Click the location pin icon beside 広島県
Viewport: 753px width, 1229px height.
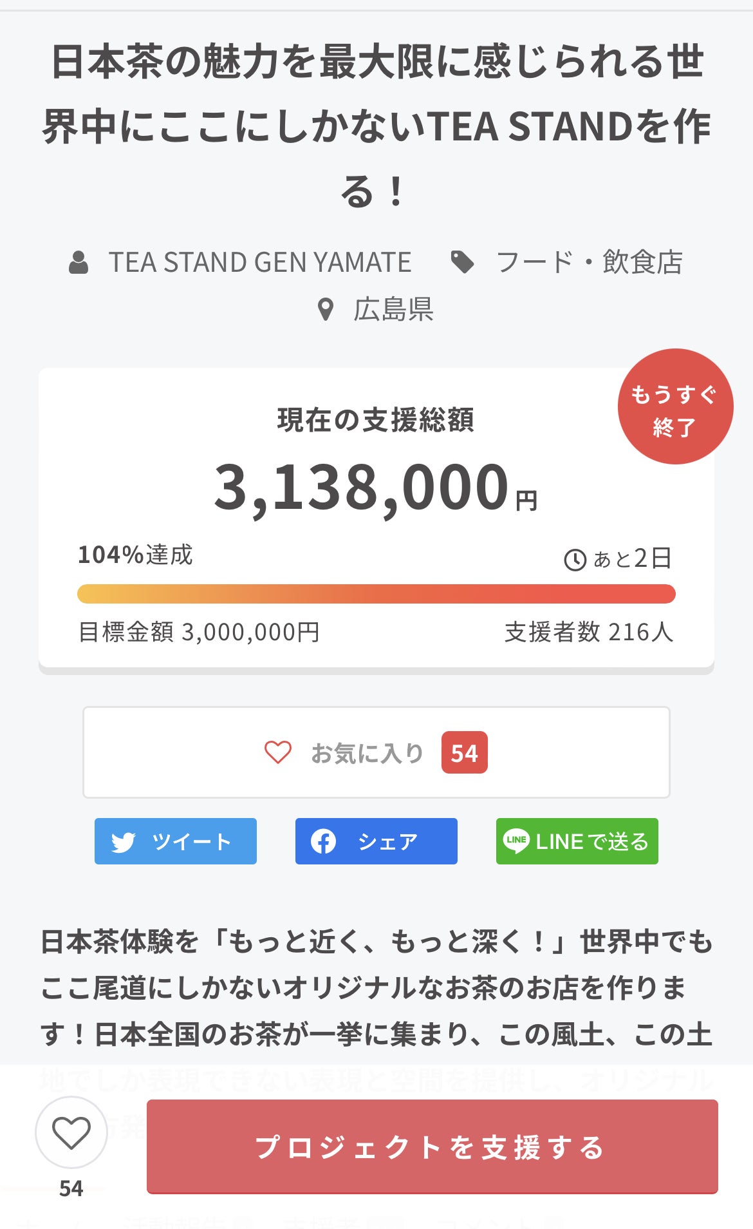pyautogui.click(x=326, y=310)
